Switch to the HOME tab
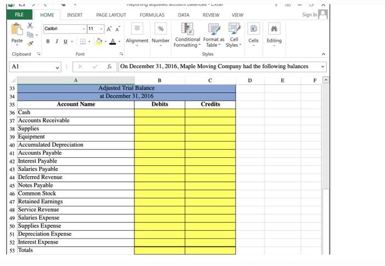The image size is (385, 266). (x=47, y=15)
